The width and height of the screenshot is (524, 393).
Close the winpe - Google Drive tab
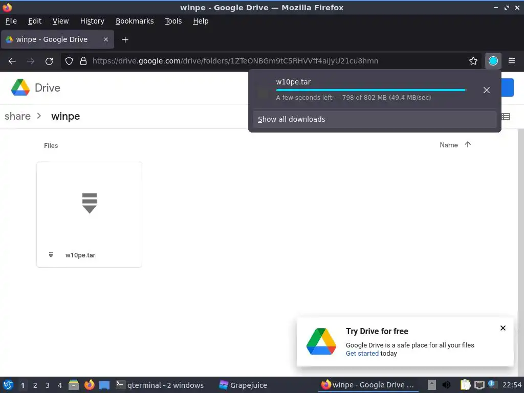(x=105, y=39)
